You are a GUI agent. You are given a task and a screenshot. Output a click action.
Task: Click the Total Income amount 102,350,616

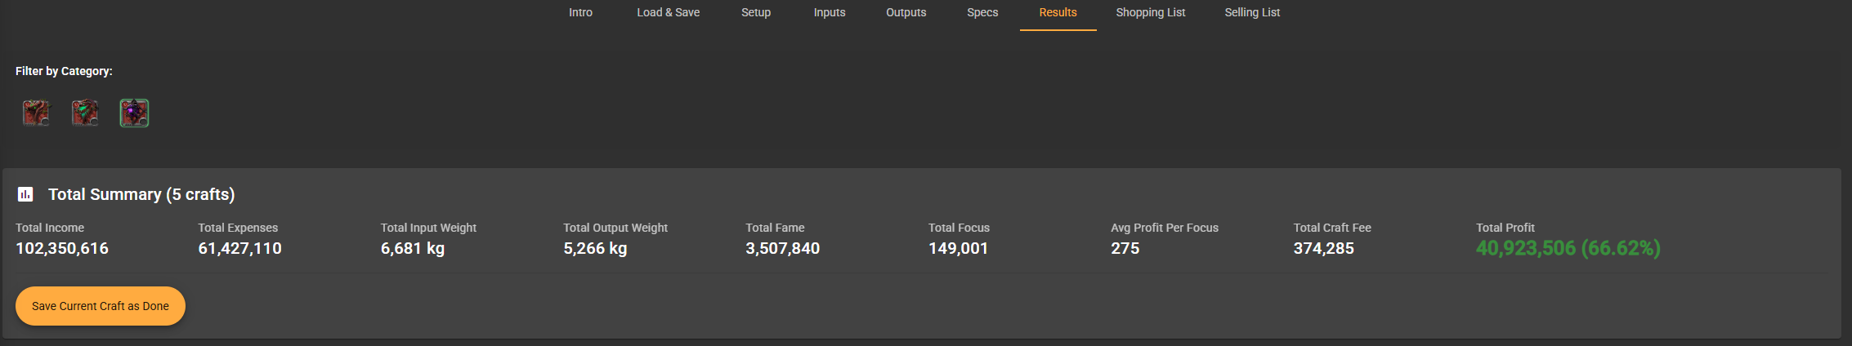[x=62, y=248]
